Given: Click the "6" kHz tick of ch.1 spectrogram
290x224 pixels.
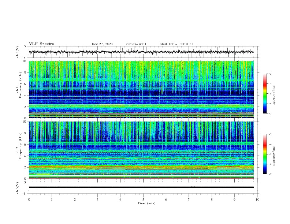Looking at the screenshot, I should pyautogui.click(x=25, y=84).
